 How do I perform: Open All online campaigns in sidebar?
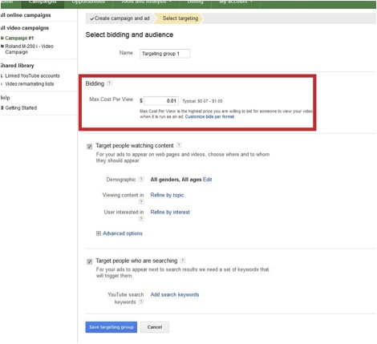tap(26, 15)
